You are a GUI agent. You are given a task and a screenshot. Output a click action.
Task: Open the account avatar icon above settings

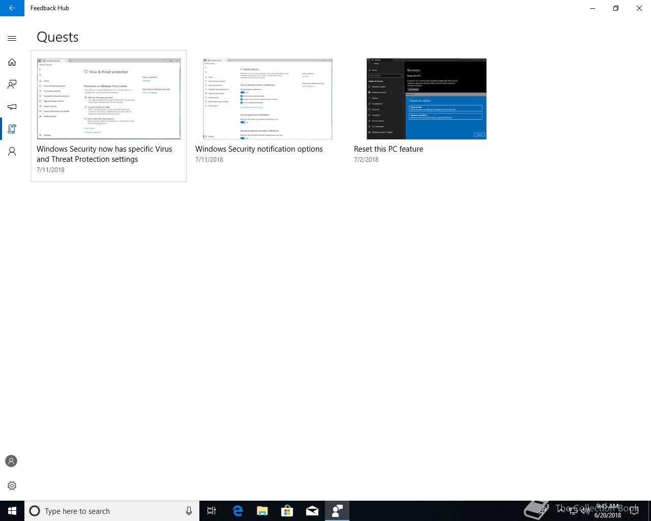coord(11,461)
